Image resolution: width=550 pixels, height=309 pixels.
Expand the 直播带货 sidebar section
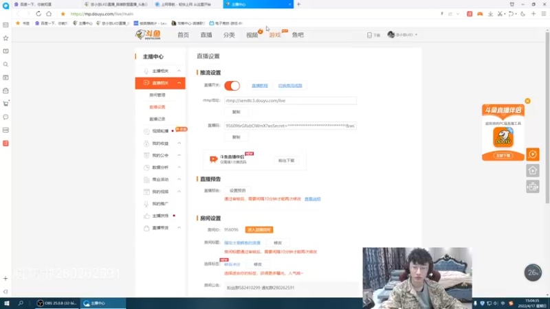[179, 228]
